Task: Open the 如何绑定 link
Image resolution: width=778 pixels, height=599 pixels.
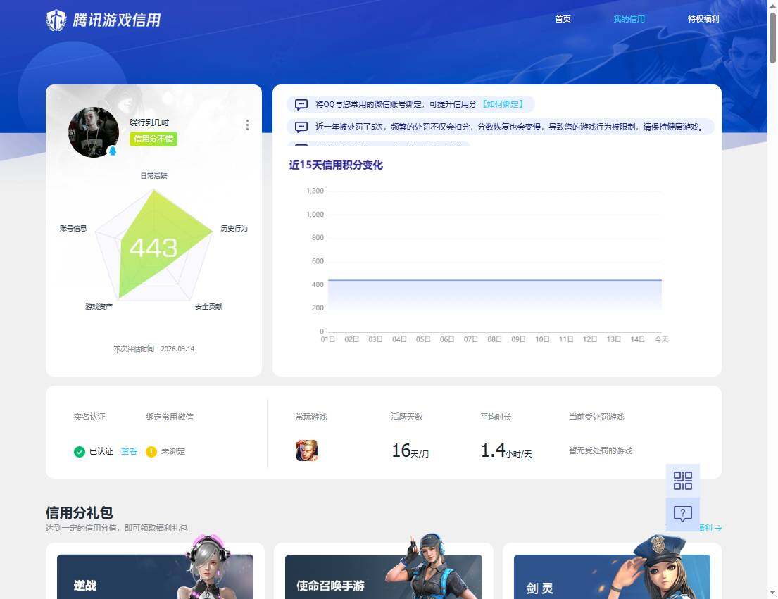Action: coord(503,104)
